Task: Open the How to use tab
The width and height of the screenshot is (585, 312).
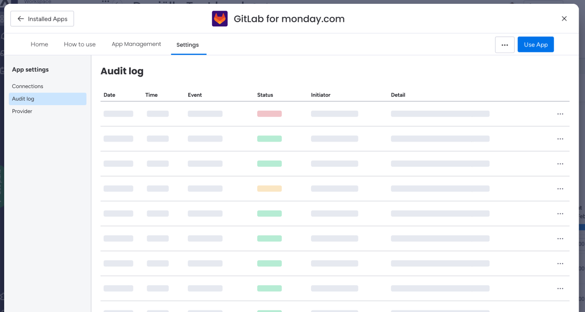Action: tap(80, 44)
